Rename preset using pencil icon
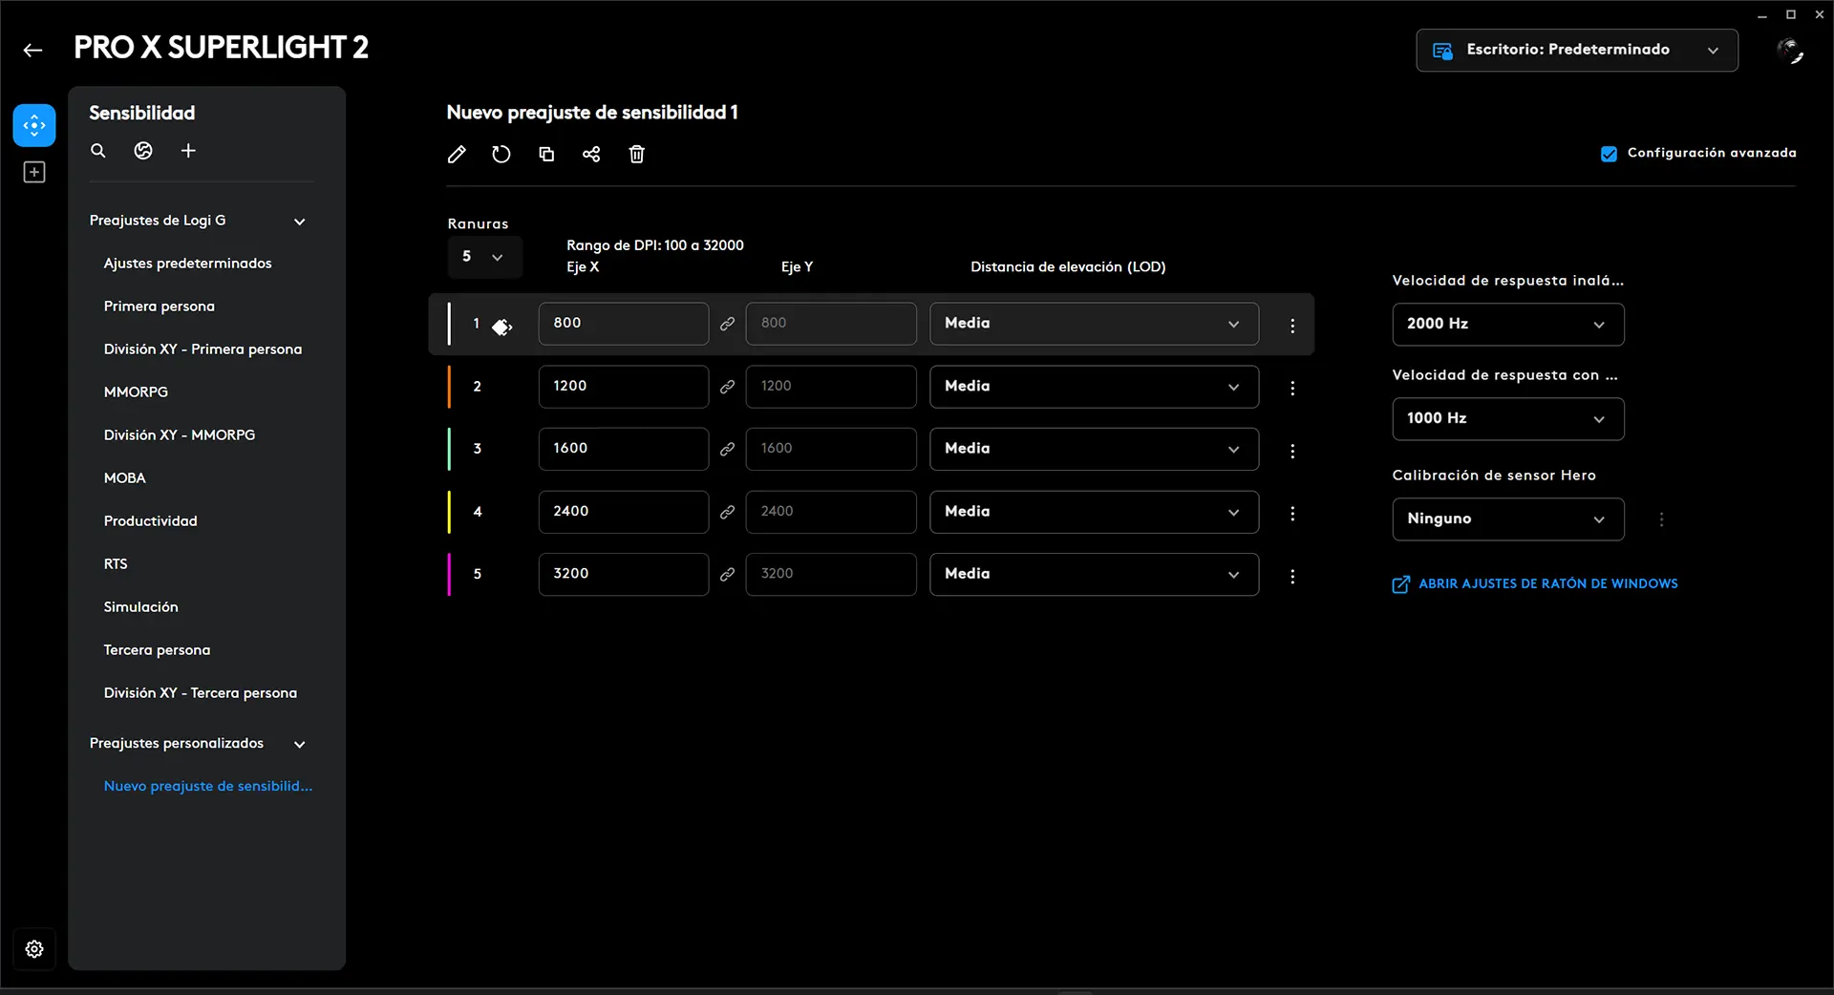Image resolution: width=1834 pixels, height=995 pixels. coord(457,155)
